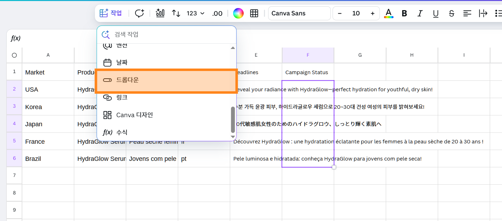Open the 123 number format dropdown
Image resolution: width=502 pixels, height=221 pixels.
pyautogui.click(x=195, y=13)
